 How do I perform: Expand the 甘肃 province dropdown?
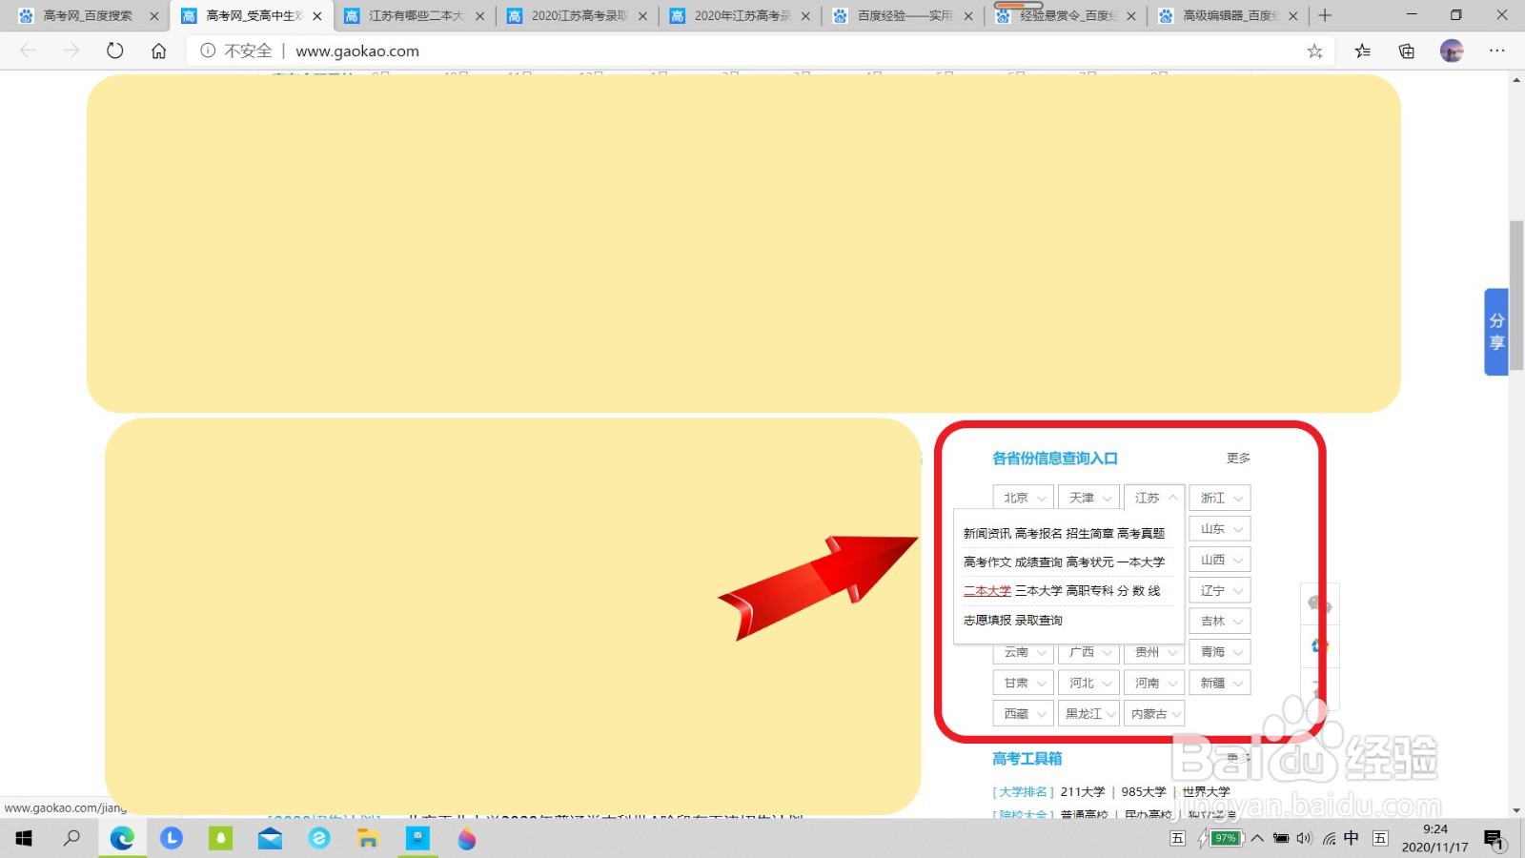click(x=1023, y=683)
